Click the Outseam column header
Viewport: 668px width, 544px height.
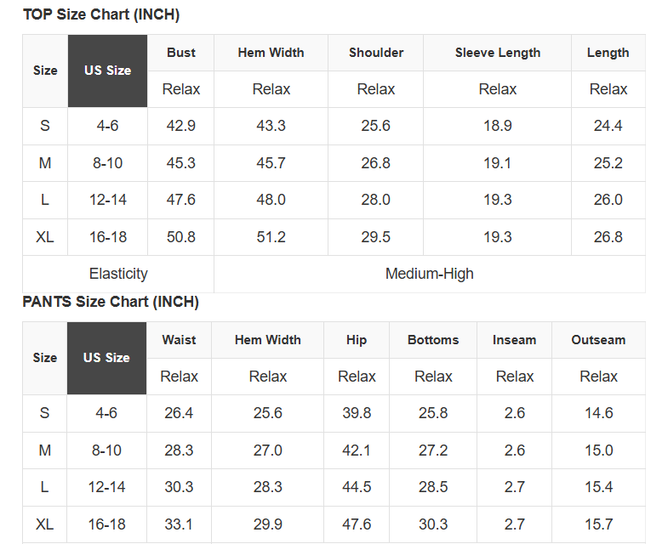coord(598,340)
